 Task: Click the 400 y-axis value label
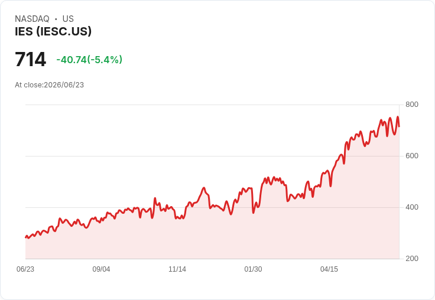click(x=412, y=207)
